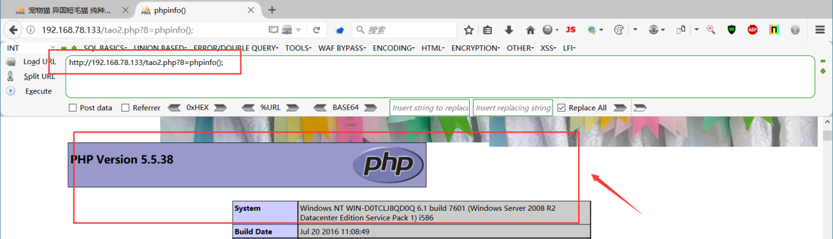The image size is (833, 239).
Task: Click right arrow beside %URL to encode
Action: 292,108
